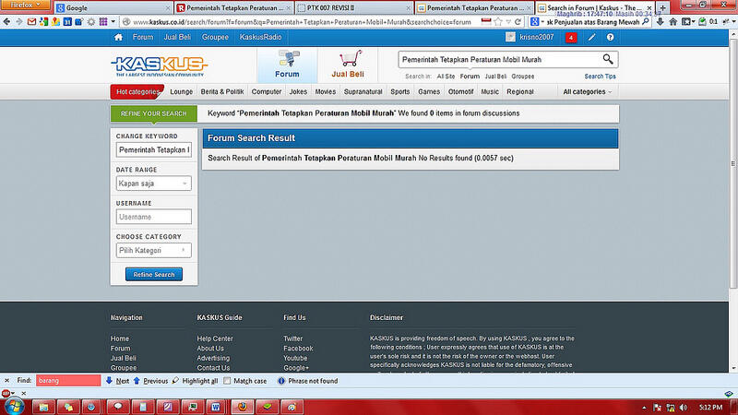Open the help question mark icon
The width and height of the screenshot is (738, 415).
click(x=610, y=37)
